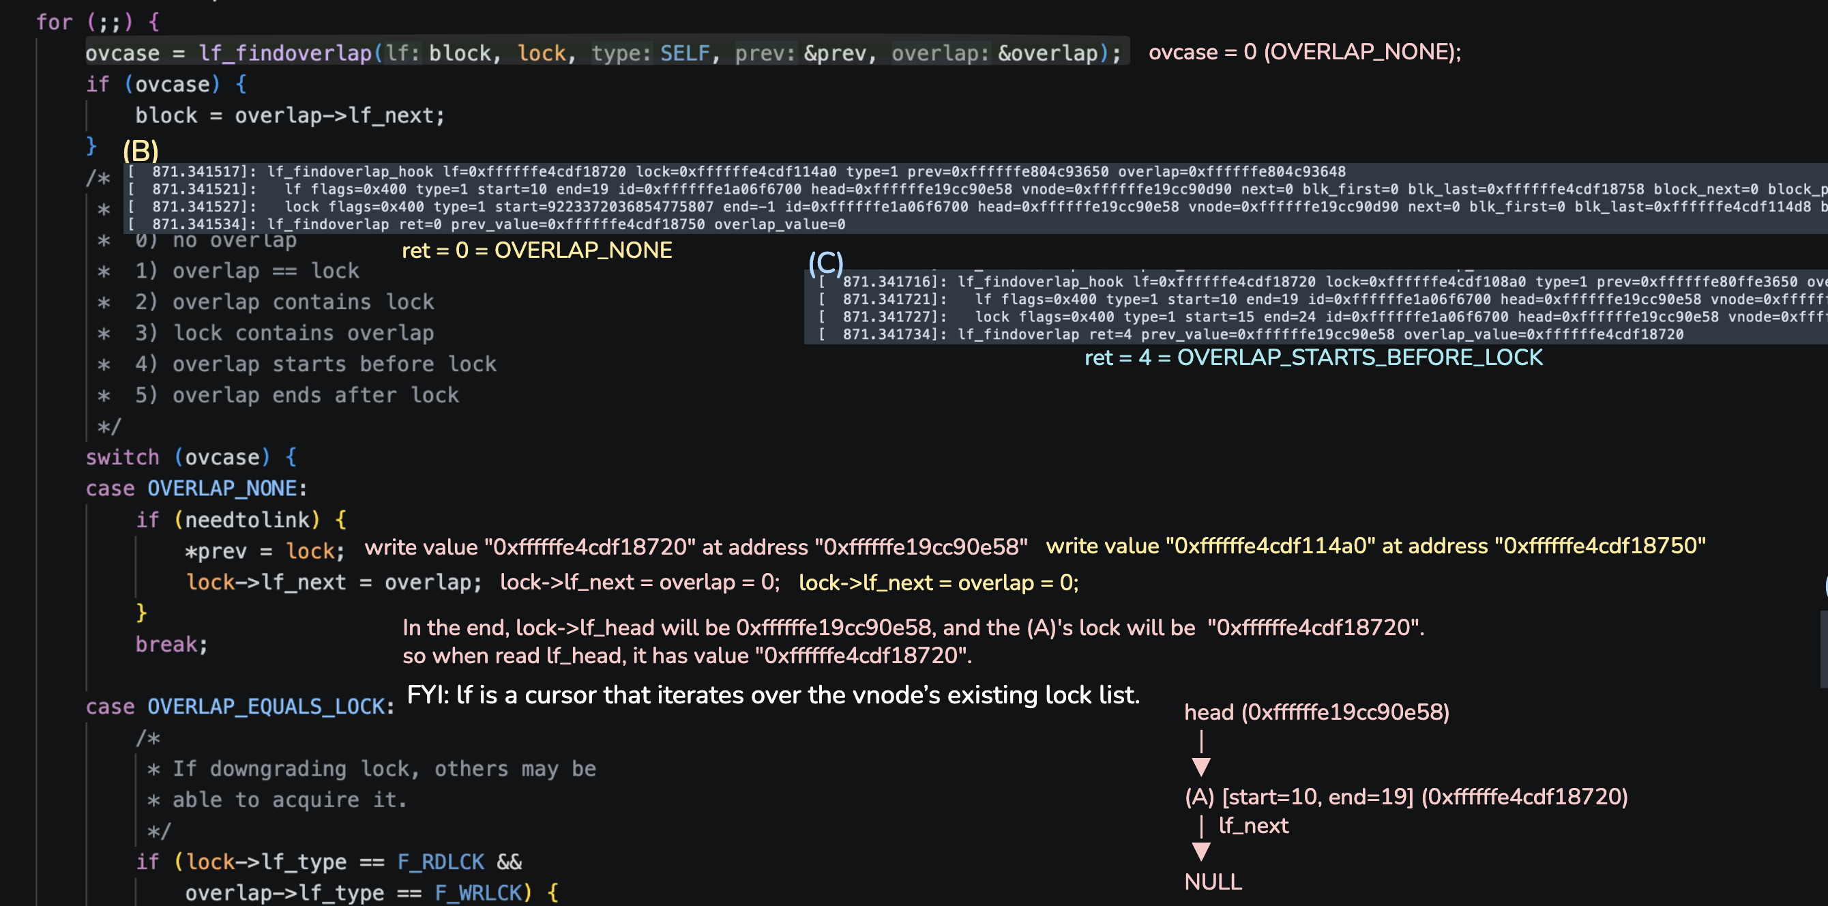Click the yellow '(B)' label

click(x=141, y=151)
